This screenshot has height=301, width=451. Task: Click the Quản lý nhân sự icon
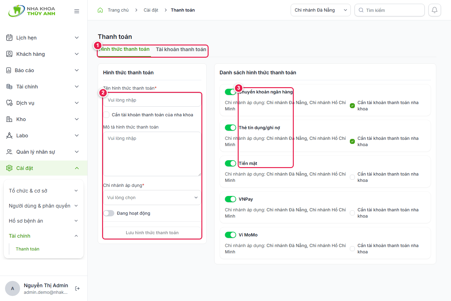(9, 152)
